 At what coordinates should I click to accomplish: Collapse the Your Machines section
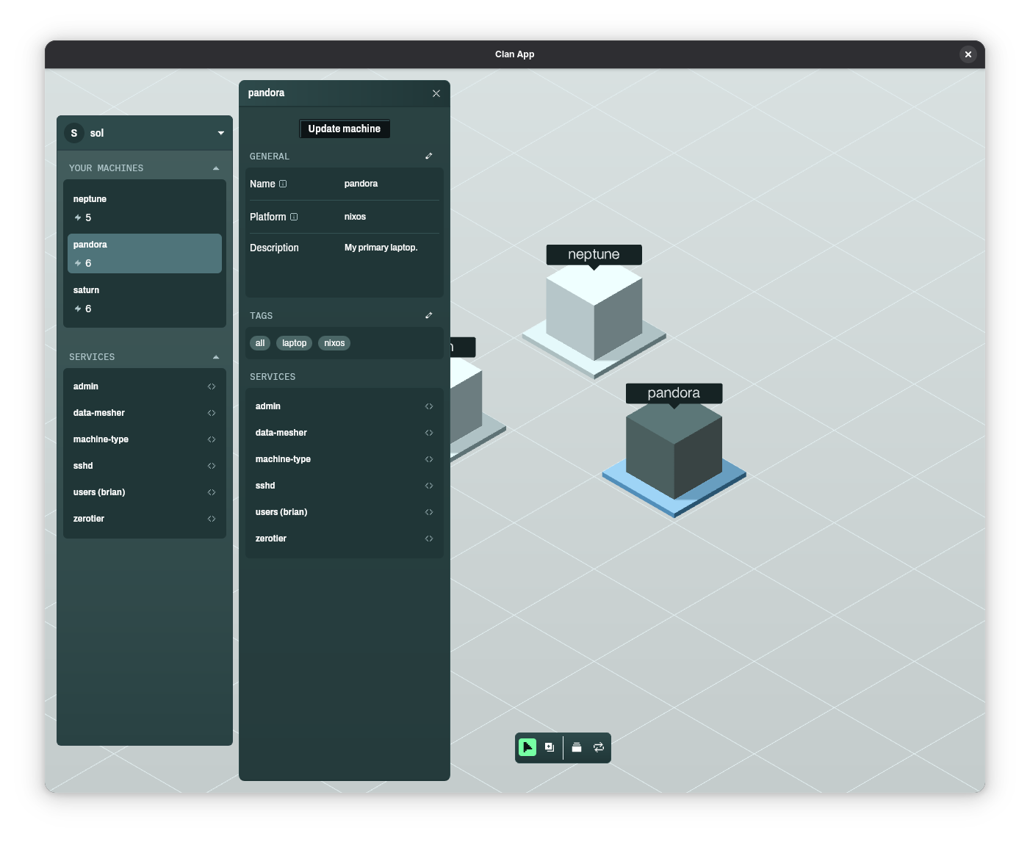tap(216, 168)
